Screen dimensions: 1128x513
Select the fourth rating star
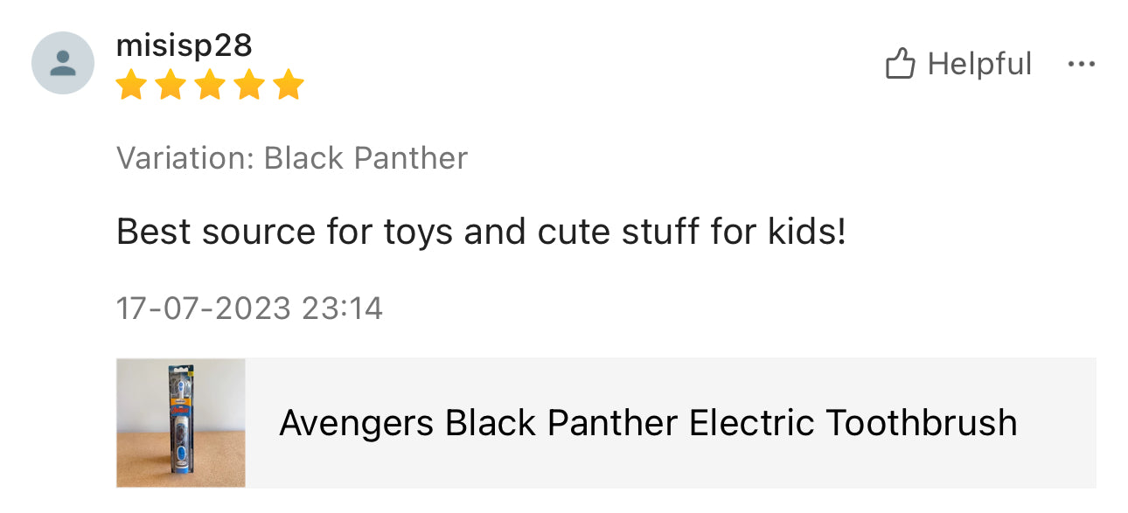(x=249, y=86)
